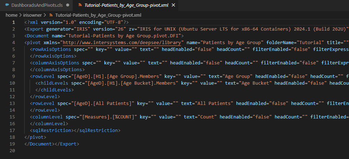Click line number 9 in the gutter
The image size is (349, 159).
(14, 76)
